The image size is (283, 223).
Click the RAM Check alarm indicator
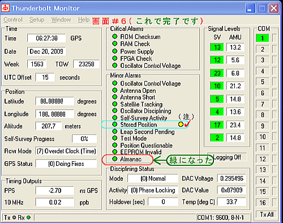(115, 44)
